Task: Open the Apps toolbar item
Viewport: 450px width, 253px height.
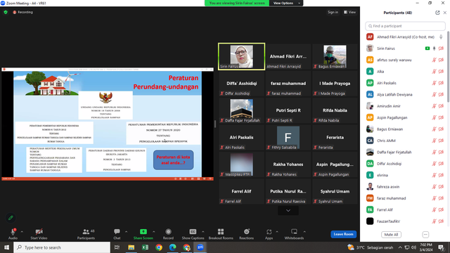Action: [x=269, y=234]
